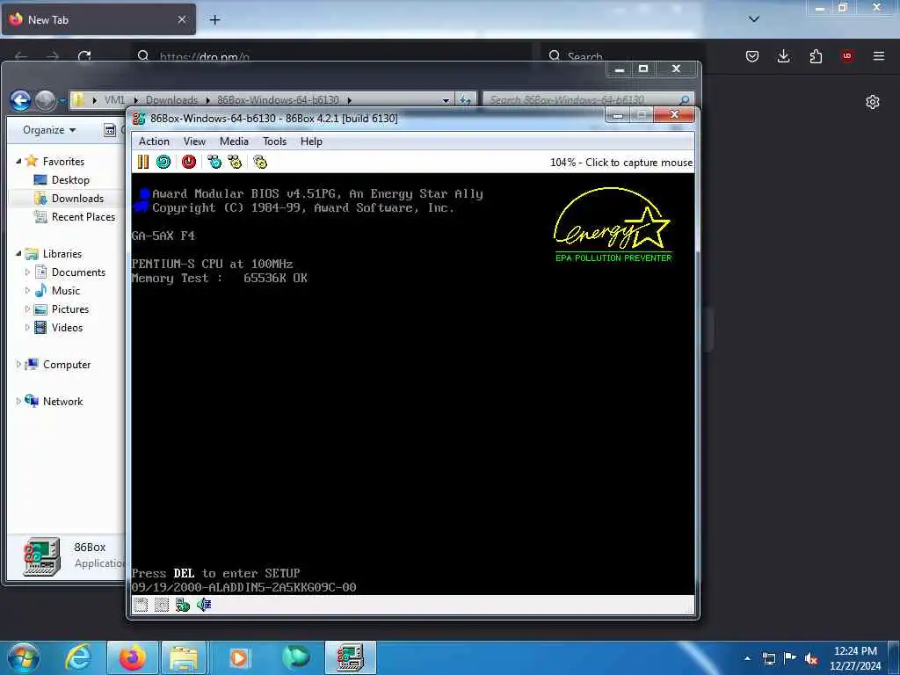Expand the Network node
The image size is (900, 675).
point(18,401)
